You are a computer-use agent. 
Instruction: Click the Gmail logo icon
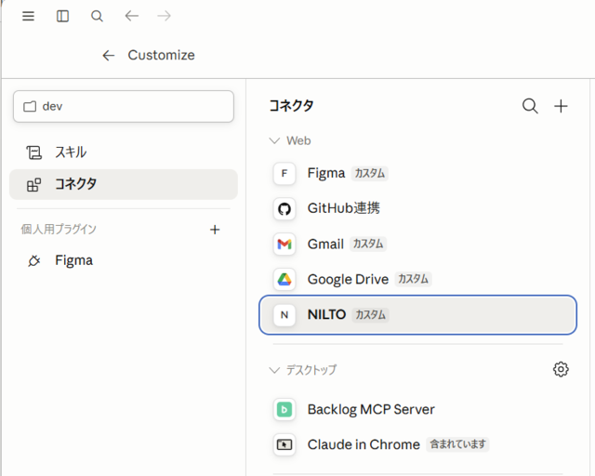click(284, 245)
